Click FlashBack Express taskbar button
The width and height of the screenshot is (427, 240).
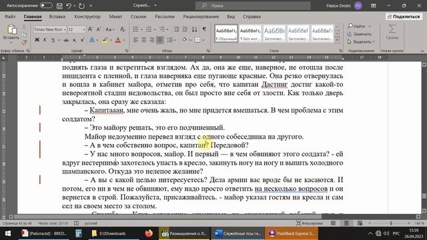click(292, 233)
